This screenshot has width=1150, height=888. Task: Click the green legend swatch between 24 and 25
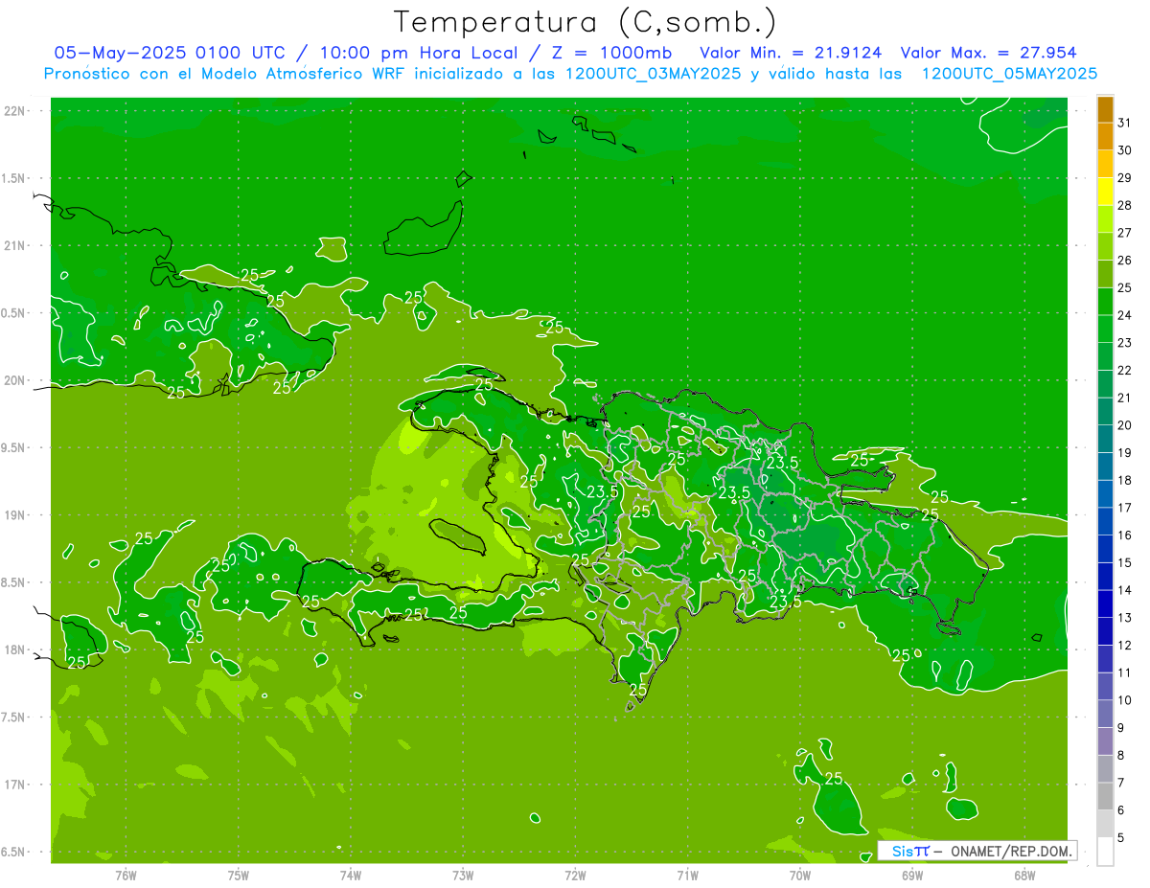click(1105, 302)
